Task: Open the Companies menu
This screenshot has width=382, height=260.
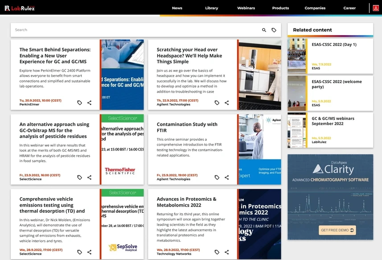Action: tap(315, 8)
